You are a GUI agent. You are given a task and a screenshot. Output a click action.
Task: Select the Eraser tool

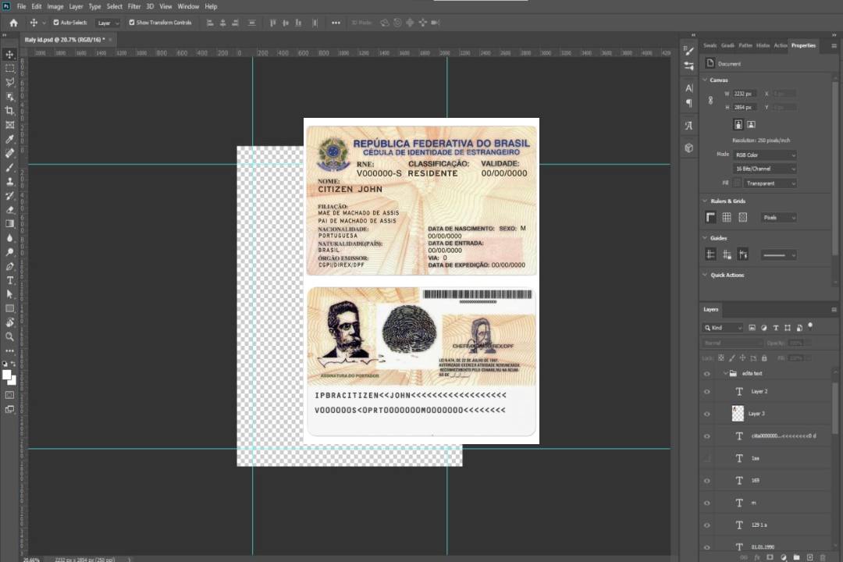[10, 209]
